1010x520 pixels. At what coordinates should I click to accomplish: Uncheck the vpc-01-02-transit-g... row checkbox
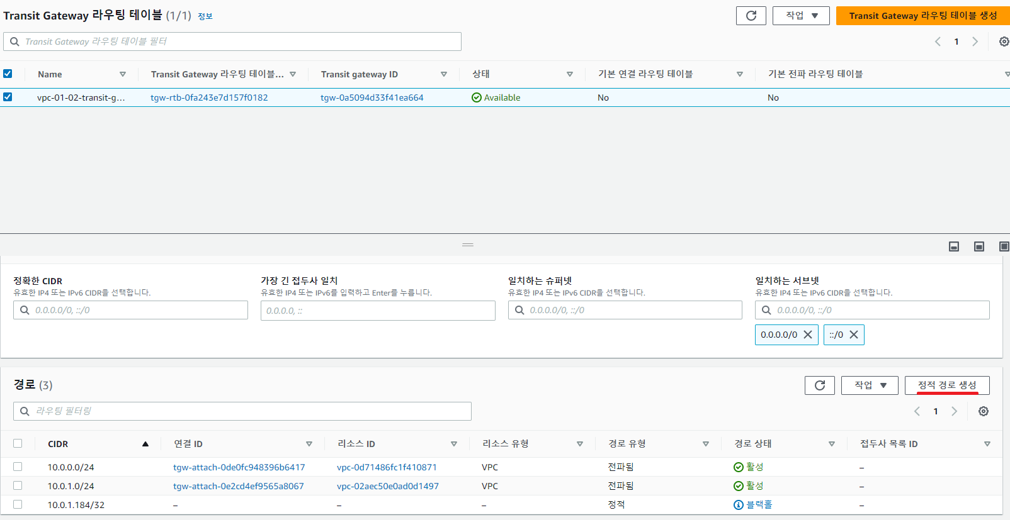coord(8,97)
